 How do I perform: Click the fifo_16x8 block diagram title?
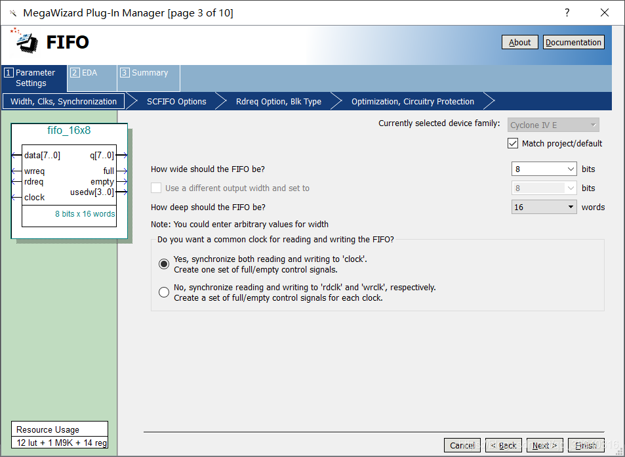click(x=69, y=131)
